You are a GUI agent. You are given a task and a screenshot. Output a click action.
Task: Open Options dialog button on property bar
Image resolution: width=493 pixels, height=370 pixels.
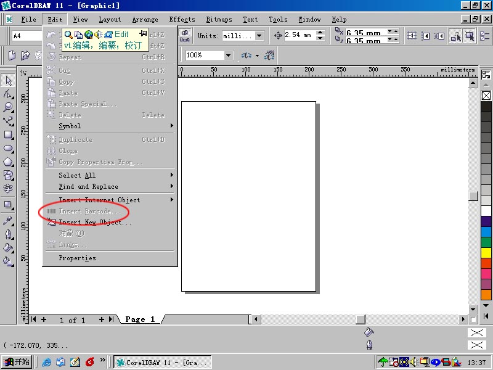coord(485,36)
